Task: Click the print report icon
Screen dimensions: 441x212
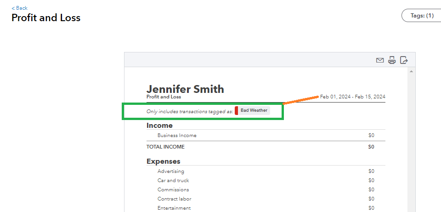Action: (x=392, y=60)
